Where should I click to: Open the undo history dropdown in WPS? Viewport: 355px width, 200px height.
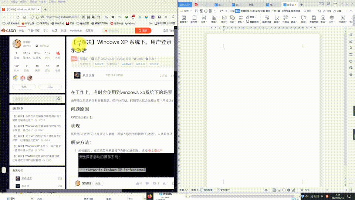click(x=218, y=11)
